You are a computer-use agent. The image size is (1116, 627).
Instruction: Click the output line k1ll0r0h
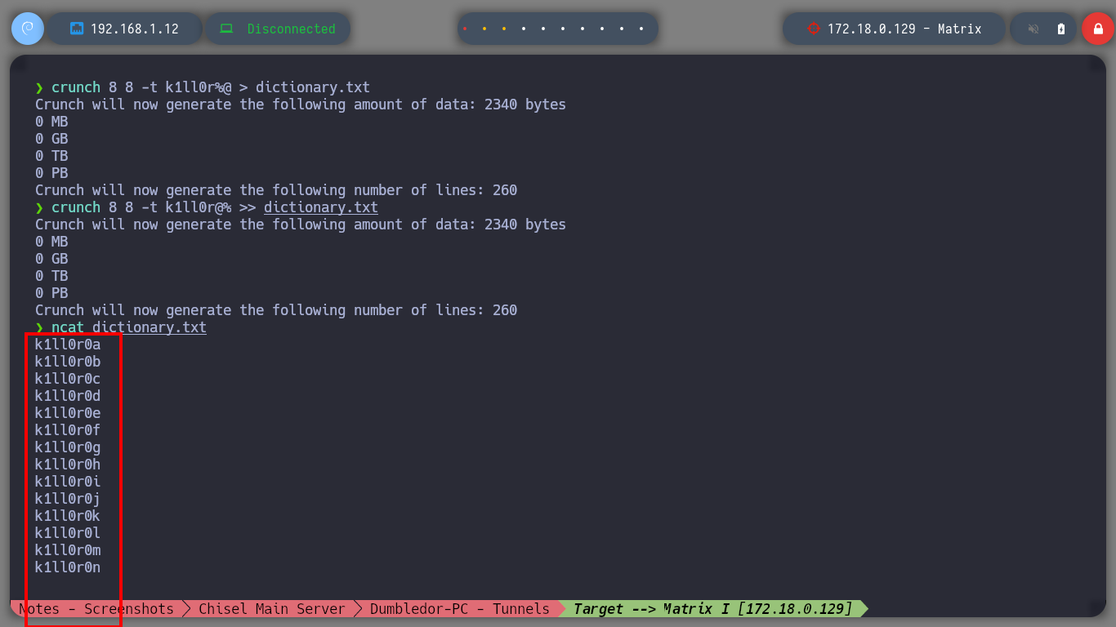[68, 465]
